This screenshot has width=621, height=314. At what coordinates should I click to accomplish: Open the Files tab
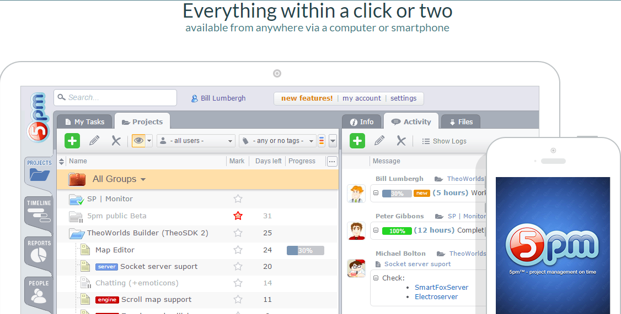click(461, 122)
